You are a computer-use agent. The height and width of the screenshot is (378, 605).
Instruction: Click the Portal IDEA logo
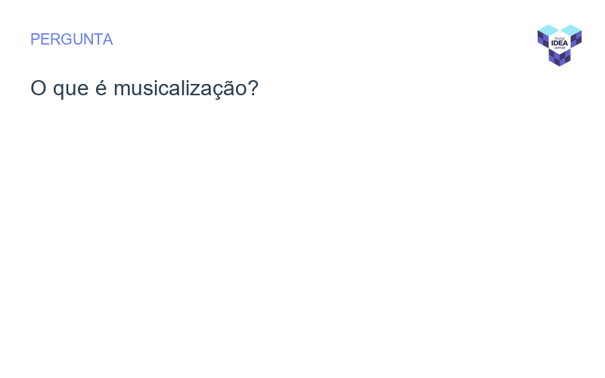click(x=560, y=45)
